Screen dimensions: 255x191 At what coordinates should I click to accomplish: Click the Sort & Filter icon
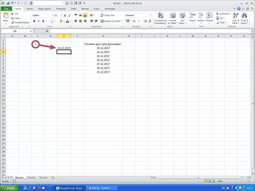pos(236,16)
